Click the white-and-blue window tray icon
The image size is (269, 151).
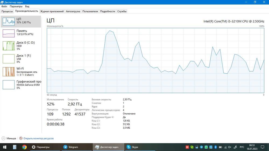coord(197,147)
